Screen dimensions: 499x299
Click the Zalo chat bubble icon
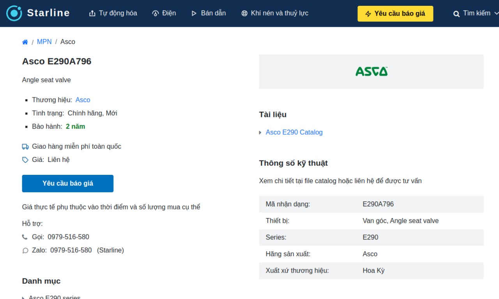pos(25,251)
